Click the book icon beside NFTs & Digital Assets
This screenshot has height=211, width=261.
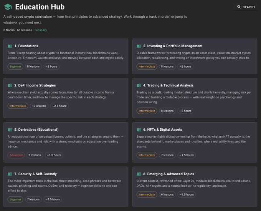[139, 130]
